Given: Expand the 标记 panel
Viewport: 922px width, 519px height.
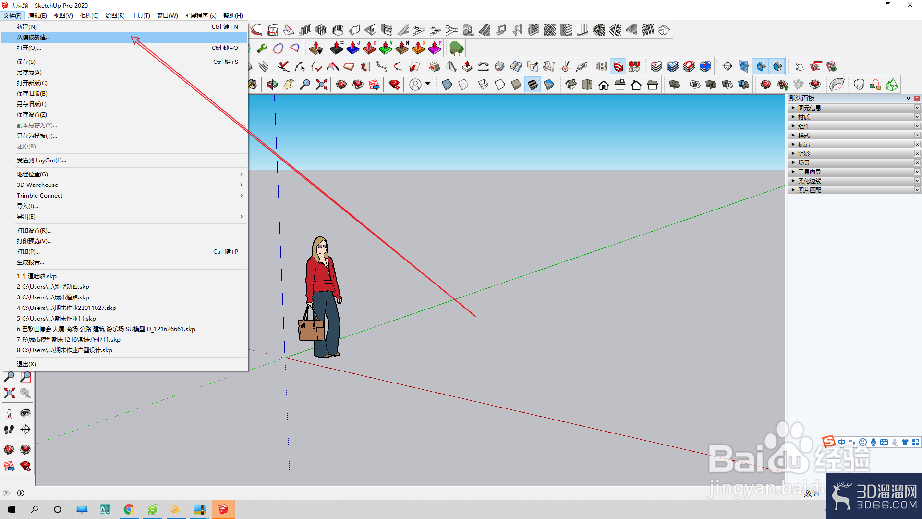Looking at the screenshot, I should click(803, 145).
